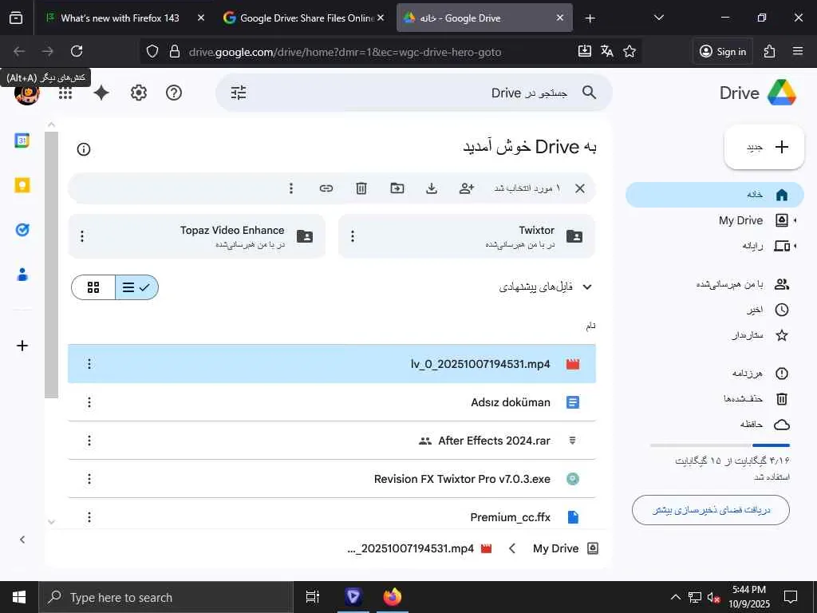Open Drive settings gear icon
Viewport: 817px width, 613px height.
(x=138, y=93)
